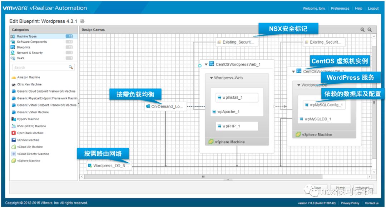Open the Privacy Policy link
The width and height of the screenshot is (386, 208).
click(x=350, y=203)
